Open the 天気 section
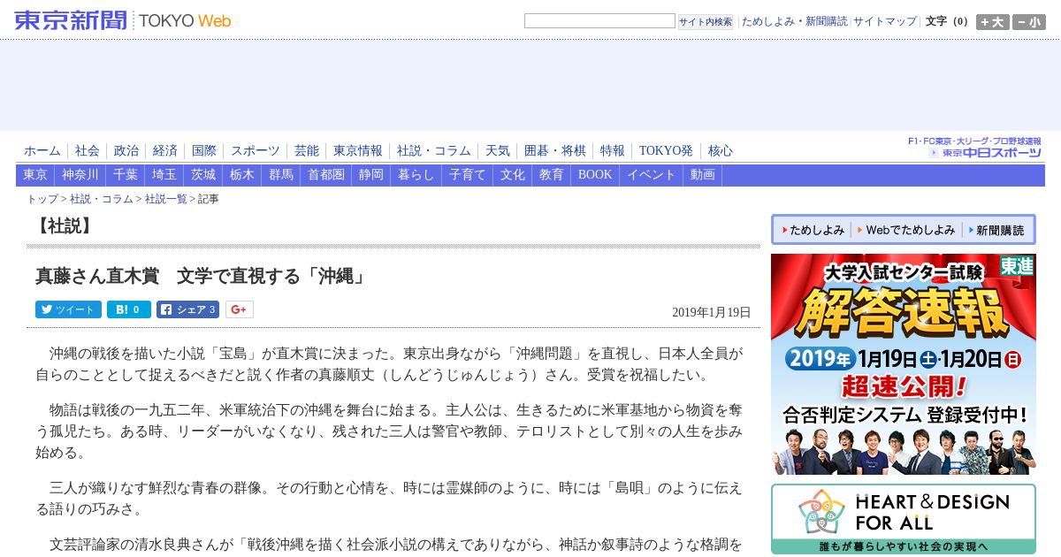Viewport: 1061px width, 557px height. coord(498,150)
